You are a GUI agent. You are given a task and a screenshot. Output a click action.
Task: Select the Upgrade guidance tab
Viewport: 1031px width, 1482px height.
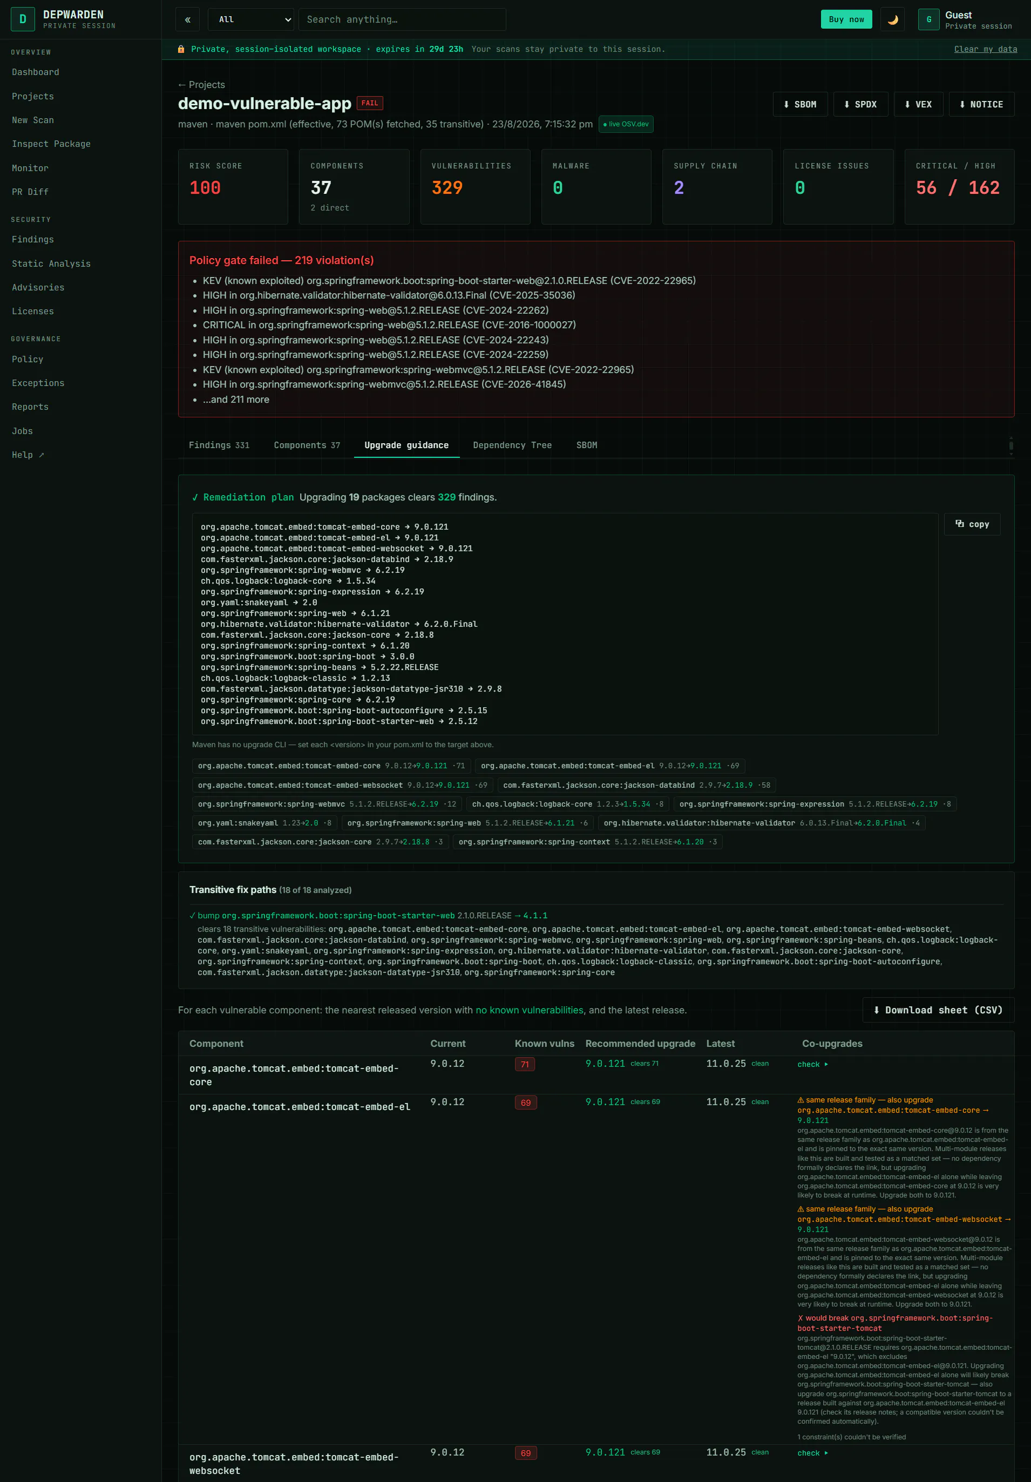pyautogui.click(x=406, y=445)
